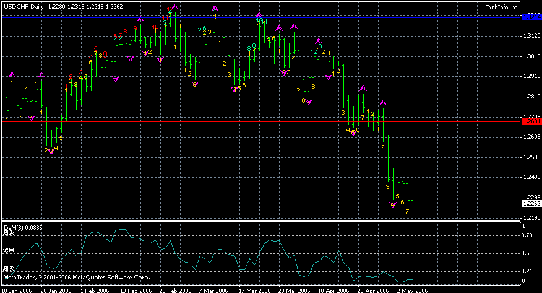This screenshot has width=542, height=293.
Task: Click the 0.79 level on indicator scale
Action: (x=527, y=235)
